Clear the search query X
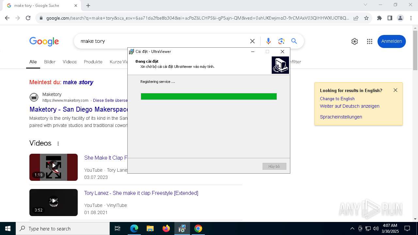The image size is (418, 235). [252, 41]
